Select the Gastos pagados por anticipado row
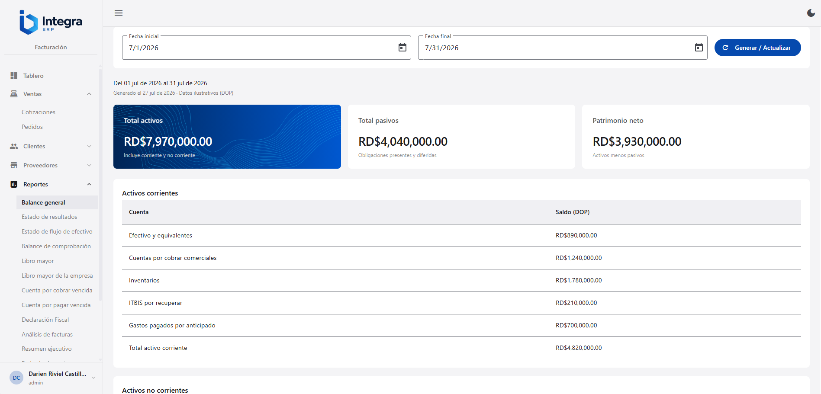 (x=461, y=325)
